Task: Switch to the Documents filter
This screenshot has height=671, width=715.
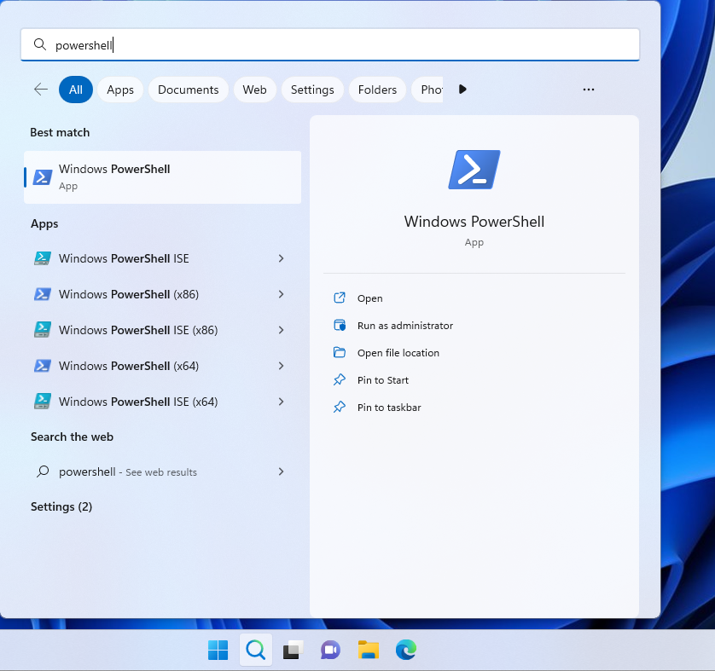Action: click(188, 89)
